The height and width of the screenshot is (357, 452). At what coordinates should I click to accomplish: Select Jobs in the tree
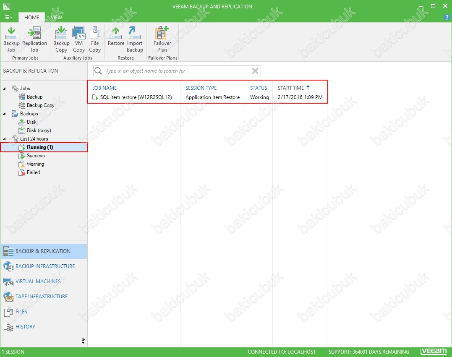[25, 89]
